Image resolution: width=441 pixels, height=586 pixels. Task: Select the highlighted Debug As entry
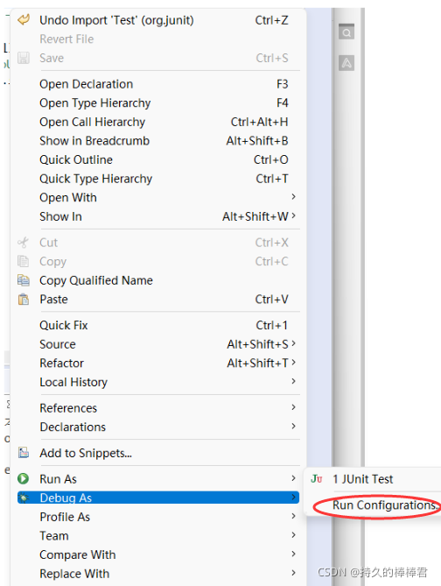point(158,498)
